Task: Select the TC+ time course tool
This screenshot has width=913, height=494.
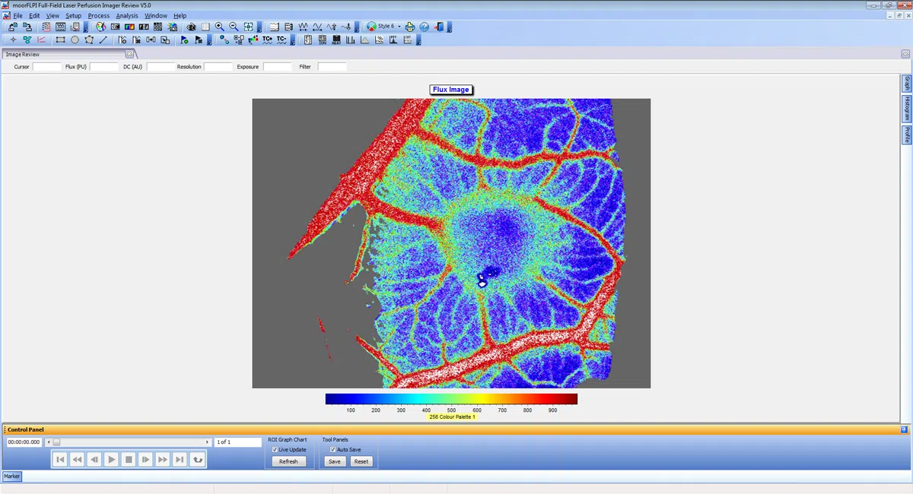Action: point(268,39)
